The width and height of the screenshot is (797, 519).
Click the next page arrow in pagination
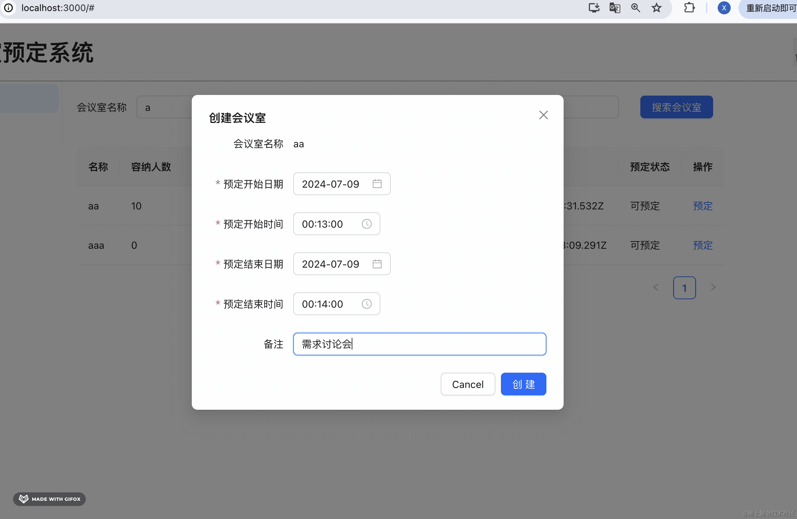click(713, 287)
